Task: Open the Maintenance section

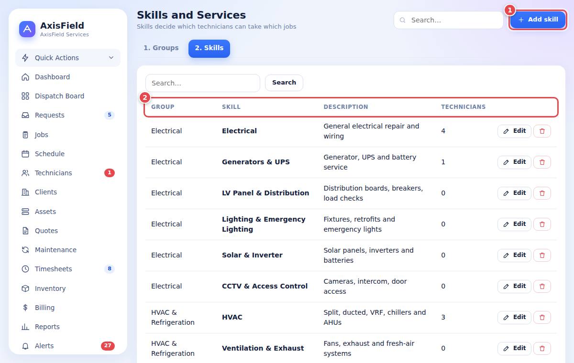Action: click(x=68, y=250)
